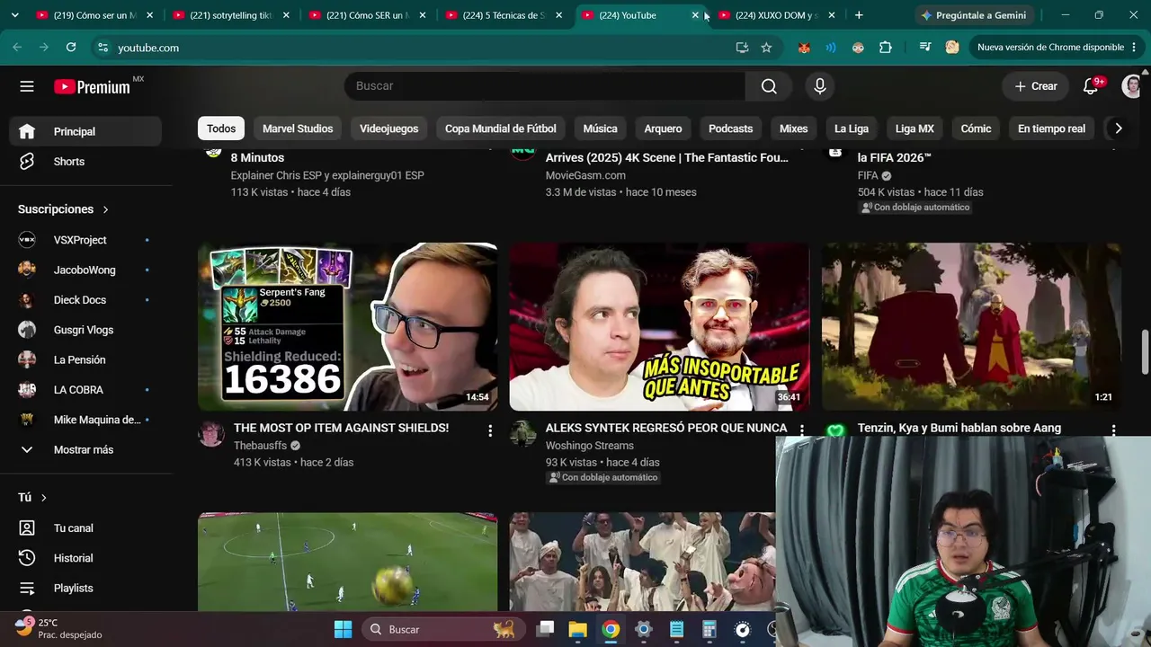Open the Chrome profile avatar

952,48
